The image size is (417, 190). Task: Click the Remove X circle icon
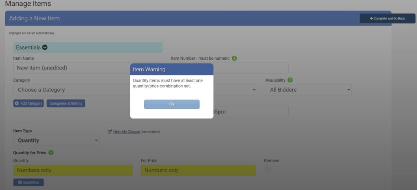268,168
